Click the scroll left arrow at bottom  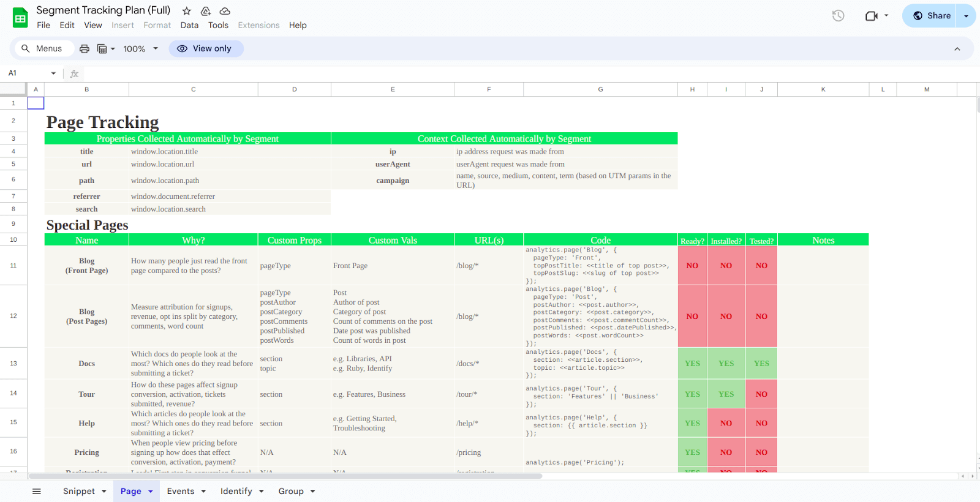tap(963, 476)
